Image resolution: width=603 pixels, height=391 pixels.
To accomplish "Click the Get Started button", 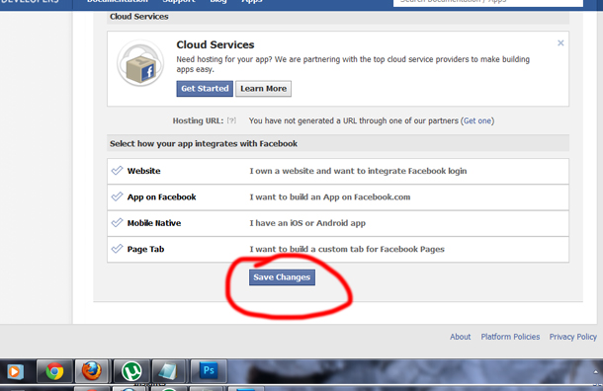I will pos(205,89).
